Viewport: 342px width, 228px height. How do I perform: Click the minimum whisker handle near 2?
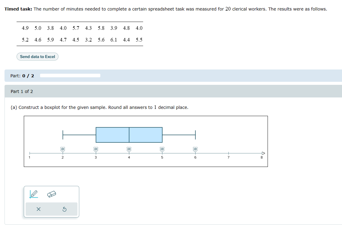(x=62, y=149)
